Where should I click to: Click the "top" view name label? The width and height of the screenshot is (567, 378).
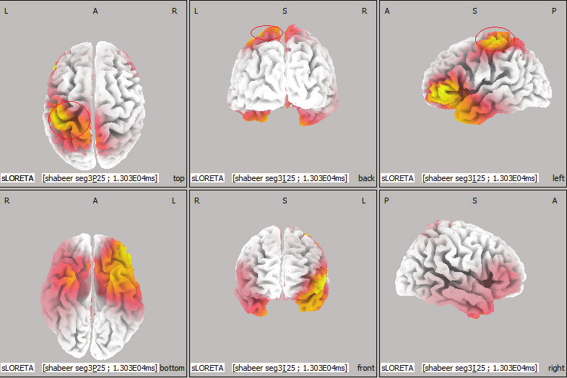179,178
